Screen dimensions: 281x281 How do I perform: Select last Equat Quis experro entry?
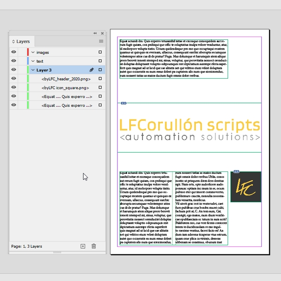67,105
